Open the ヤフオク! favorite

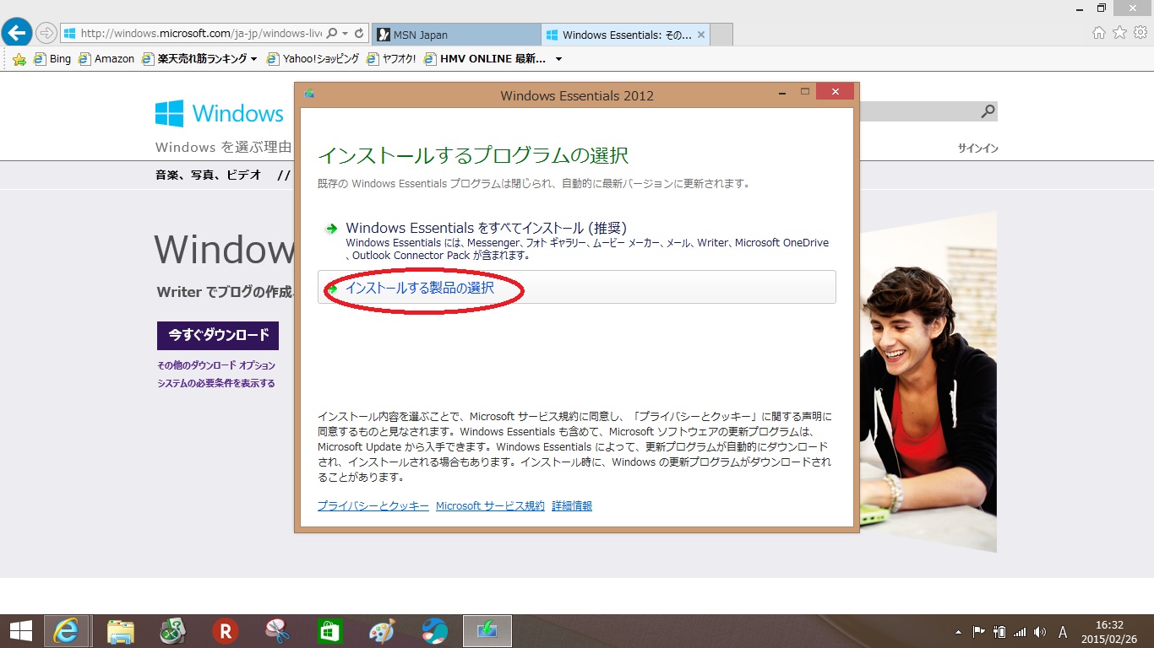tap(391, 59)
